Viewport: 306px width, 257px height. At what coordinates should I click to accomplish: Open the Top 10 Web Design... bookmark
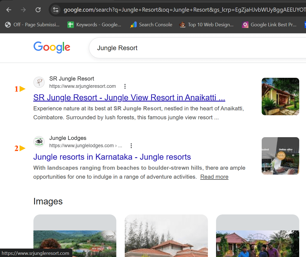207,25
